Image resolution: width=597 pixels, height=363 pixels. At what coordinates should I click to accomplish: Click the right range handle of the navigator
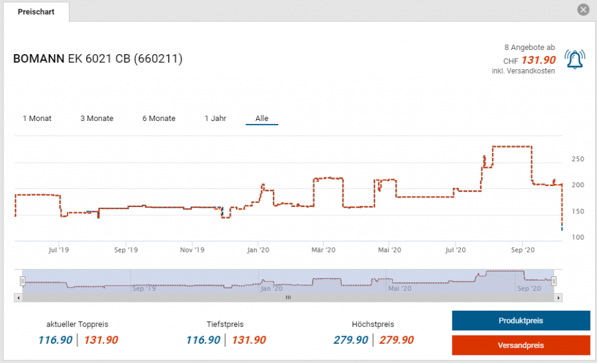(x=554, y=282)
